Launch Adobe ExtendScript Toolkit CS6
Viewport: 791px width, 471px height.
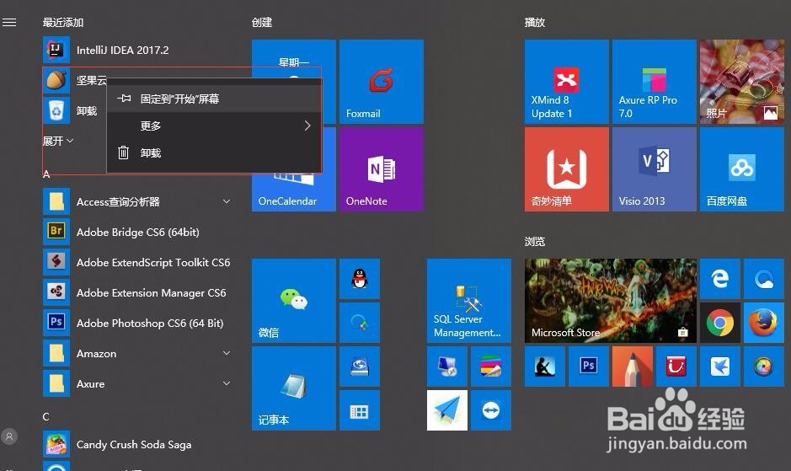[137, 263]
